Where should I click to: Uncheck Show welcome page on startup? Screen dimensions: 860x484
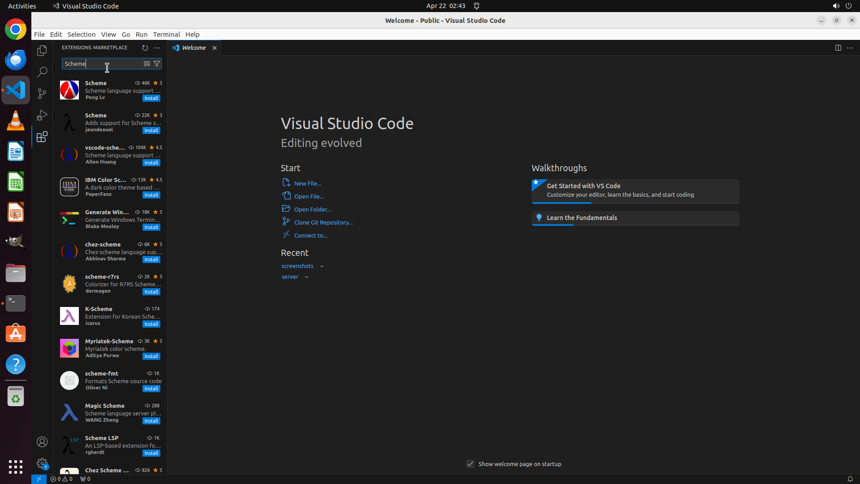coord(470,464)
